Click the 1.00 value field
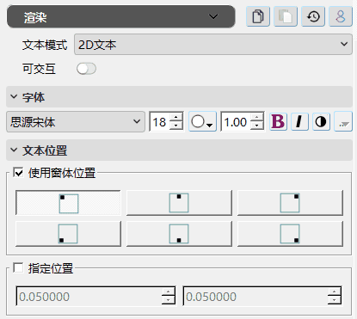 click(236, 122)
